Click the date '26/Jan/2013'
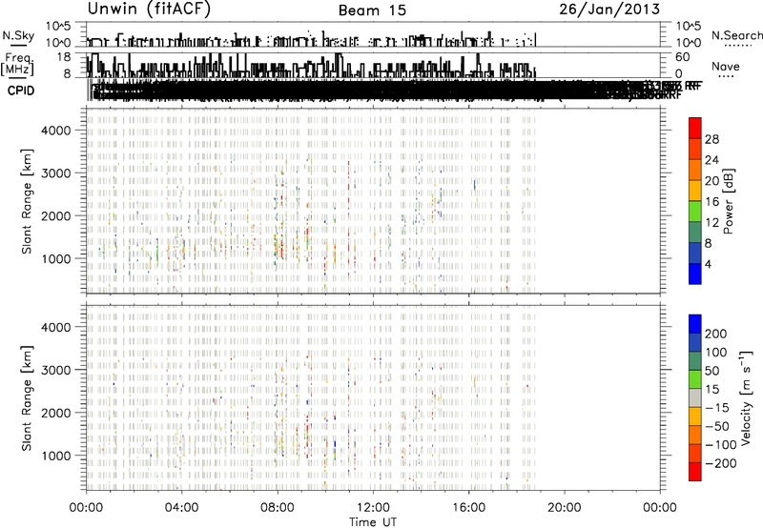The height and width of the screenshot is (528, 763). tap(609, 10)
